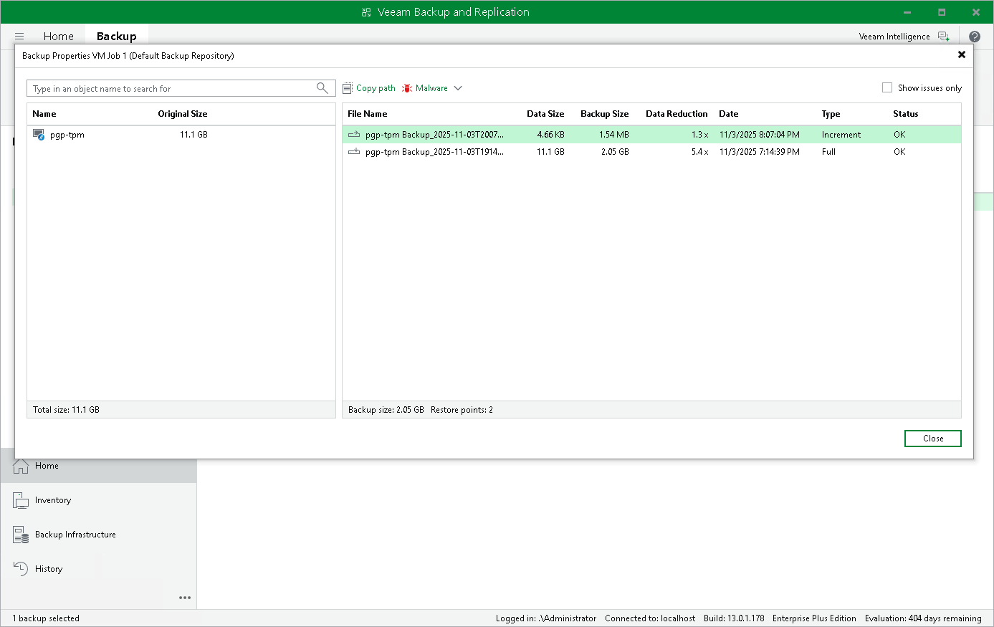Sort by Type column header
994x627 pixels.
click(831, 114)
